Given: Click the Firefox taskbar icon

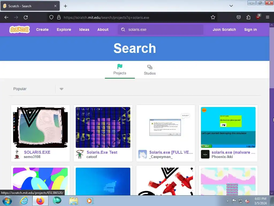Looking at the screenshot, I should 40,201.
